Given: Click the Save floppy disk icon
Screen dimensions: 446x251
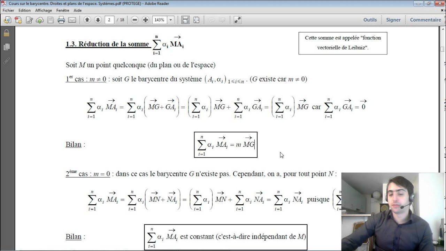Looking at the screenshot, I should 51,20.
